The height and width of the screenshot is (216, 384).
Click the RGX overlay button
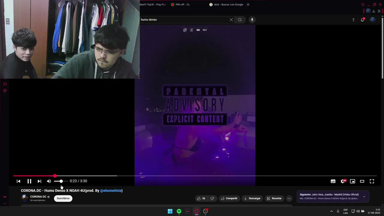click(205, 30)
